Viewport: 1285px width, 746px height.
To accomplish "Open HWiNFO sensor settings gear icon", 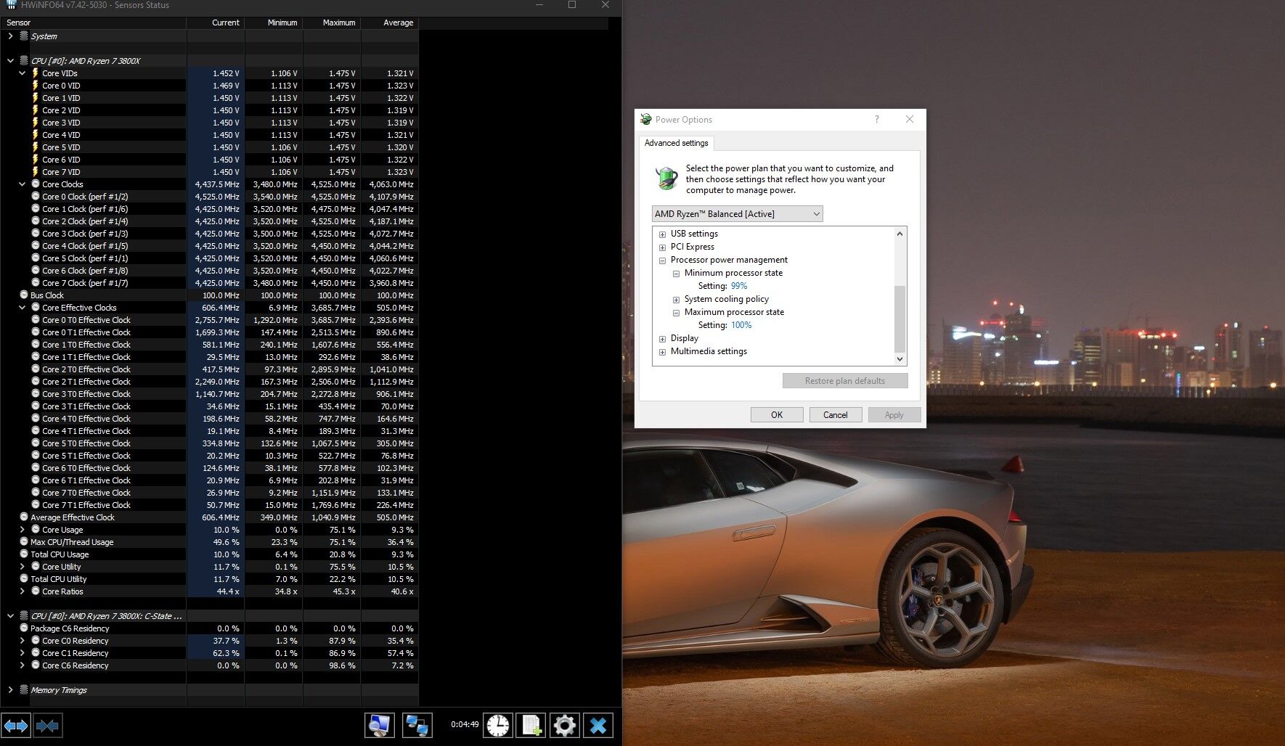I will pyautogui.click(x=564, y=725).
